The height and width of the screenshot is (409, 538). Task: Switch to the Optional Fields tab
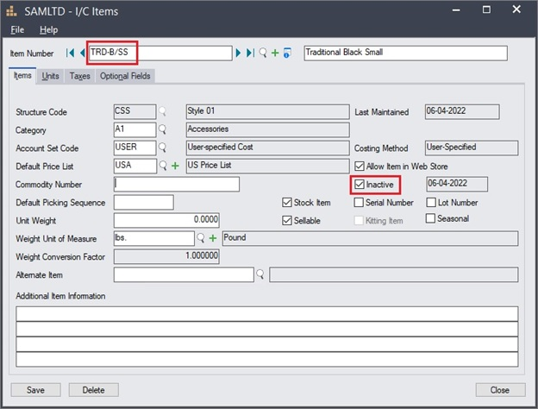coord(125,76)
